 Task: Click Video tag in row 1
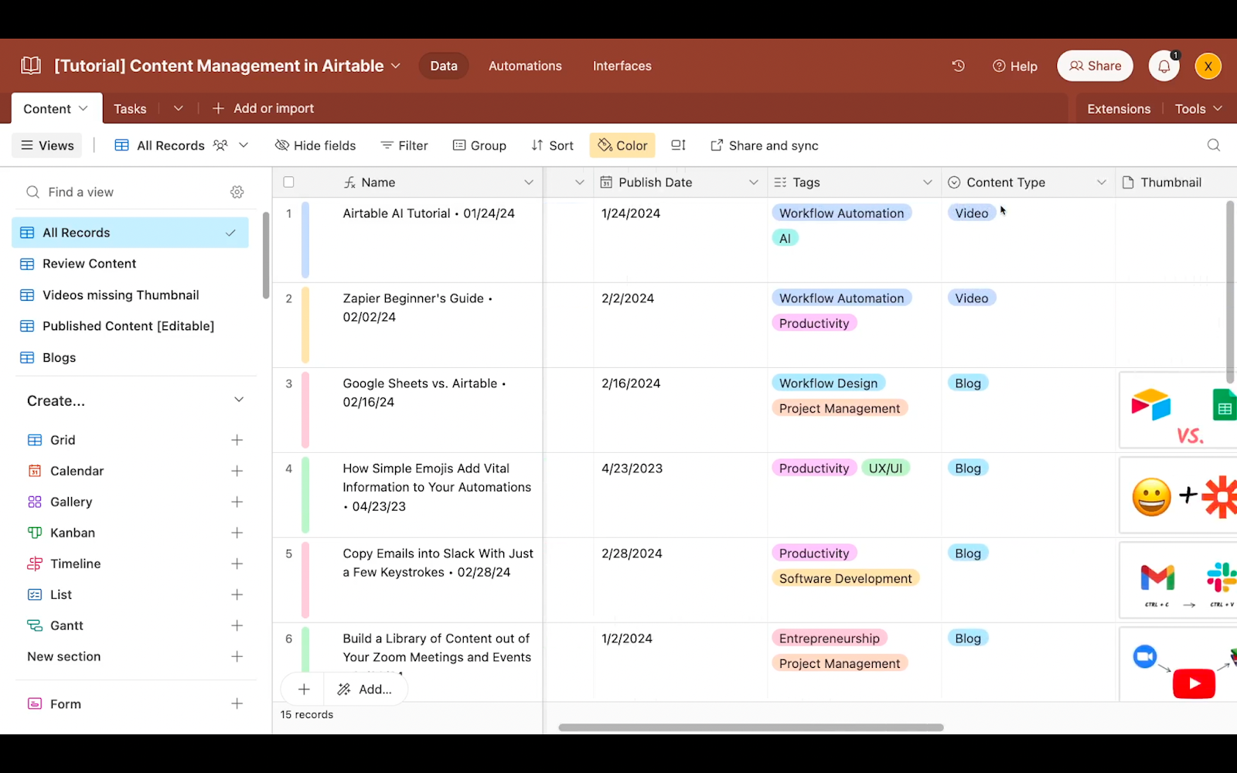pyautogui.click(x=971, y=213)
